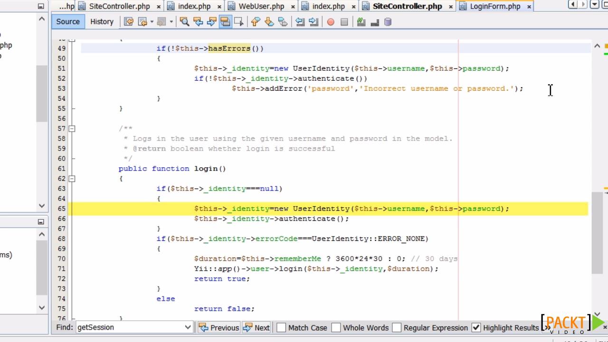Click Next in the find bar

(256, 327)
